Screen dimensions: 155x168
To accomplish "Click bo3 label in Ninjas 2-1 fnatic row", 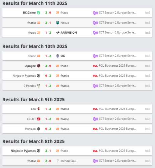I will coord(148,151).
